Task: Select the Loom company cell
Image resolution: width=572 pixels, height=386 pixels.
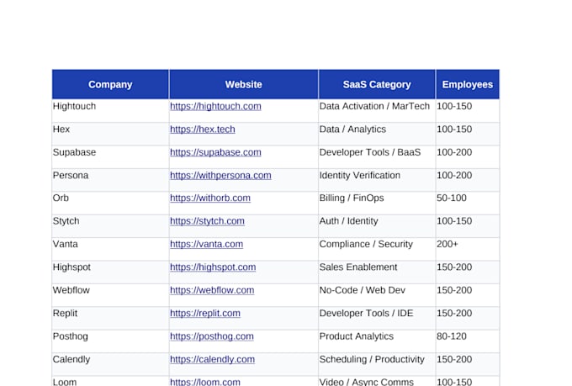Action: (110, 381)
